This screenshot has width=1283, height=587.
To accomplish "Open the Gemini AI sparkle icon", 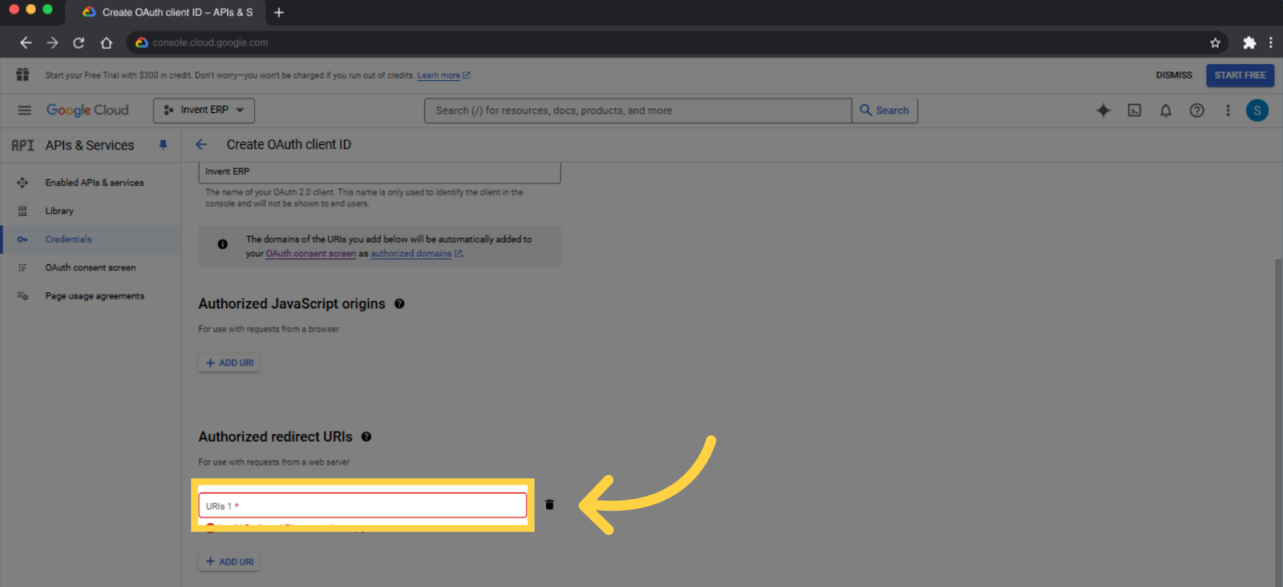I will tap(1103, 111).
